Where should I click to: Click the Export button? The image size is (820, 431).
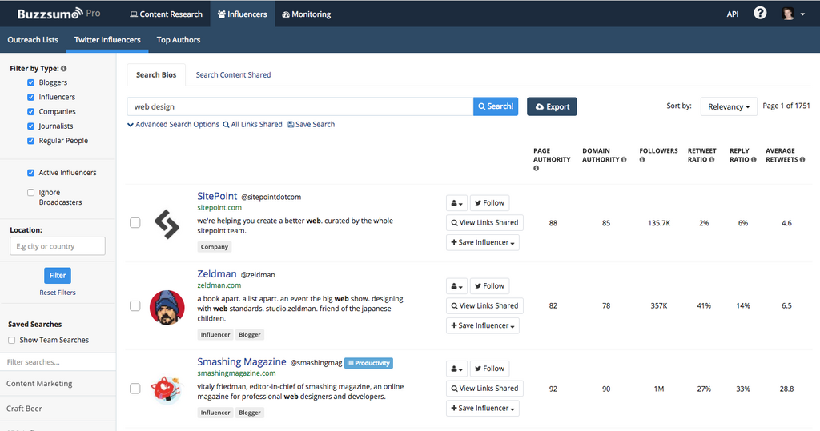(552, 106)
